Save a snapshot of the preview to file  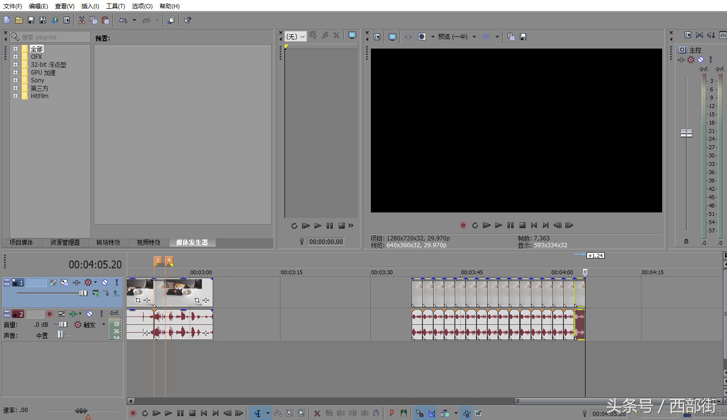click(523, 37)
